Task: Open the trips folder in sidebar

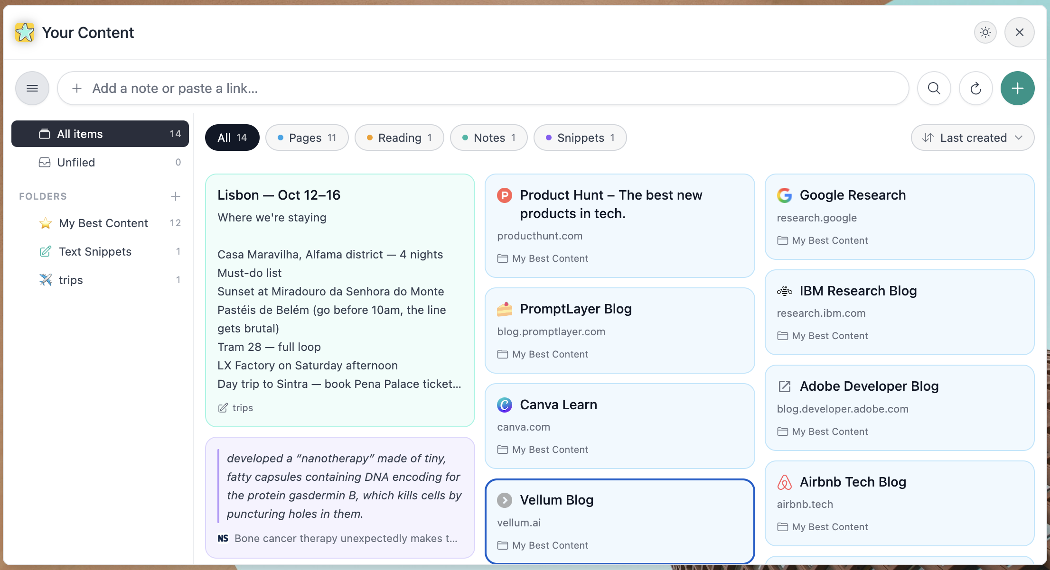Action: point(100,280)
